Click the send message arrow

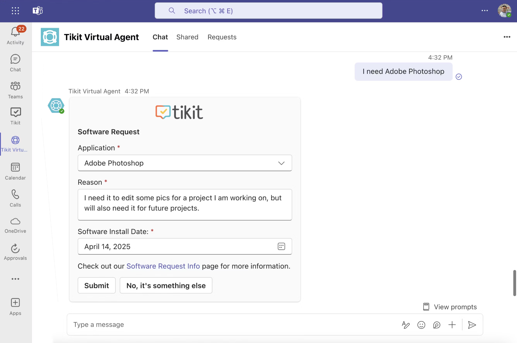(x=472, y=325)
